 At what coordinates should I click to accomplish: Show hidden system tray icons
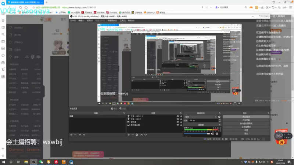242,162
